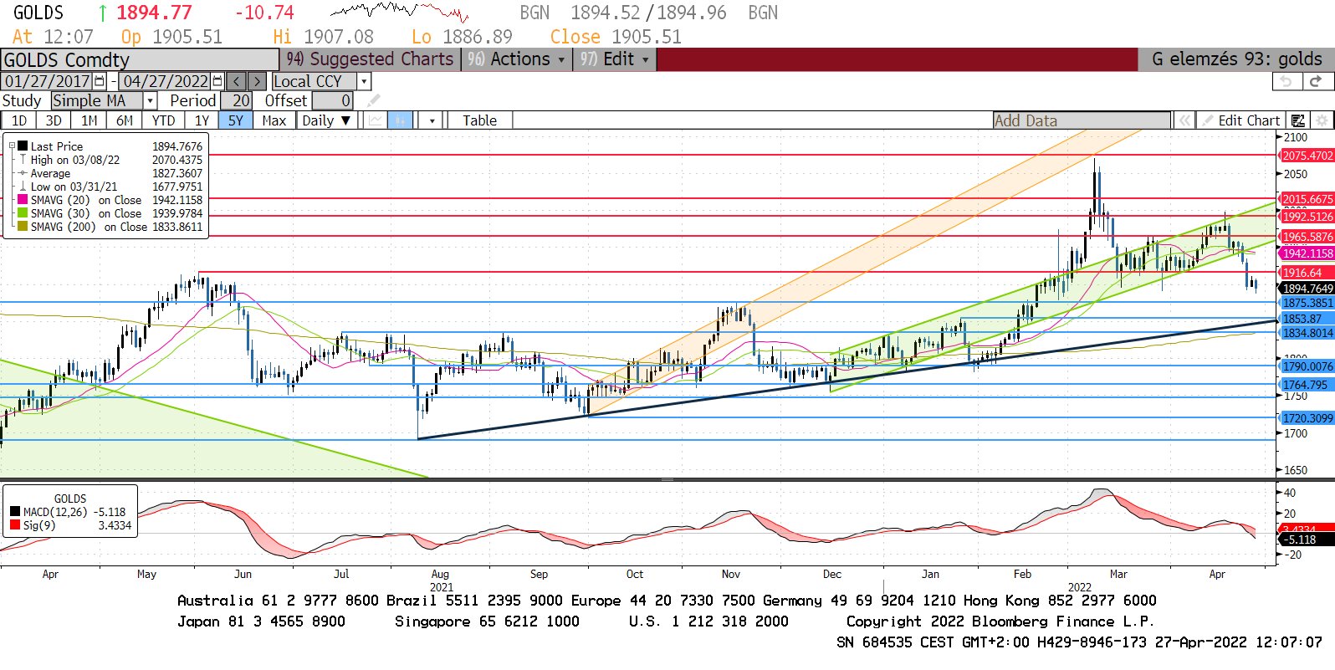
Task: Select the 3D range tab
Action: click(x=54, y=120)
